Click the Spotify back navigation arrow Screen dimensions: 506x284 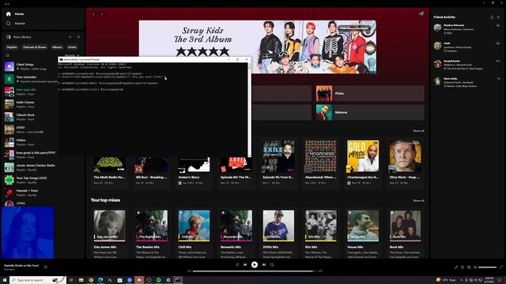click(94, 14)
